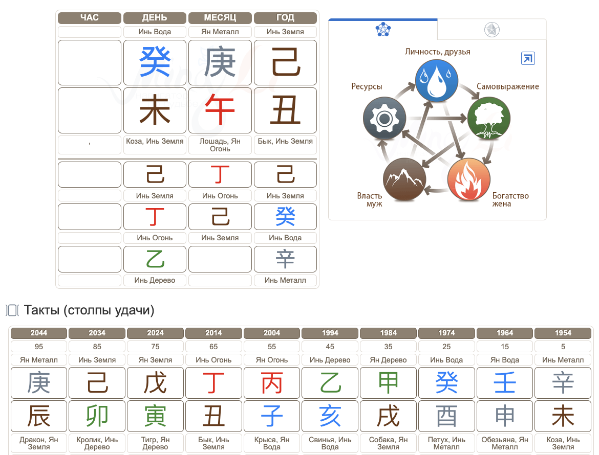This screenshot has height=455, width=599.
Task: Select the 1954 luck pillar header
Action: (x=563, y=333)
